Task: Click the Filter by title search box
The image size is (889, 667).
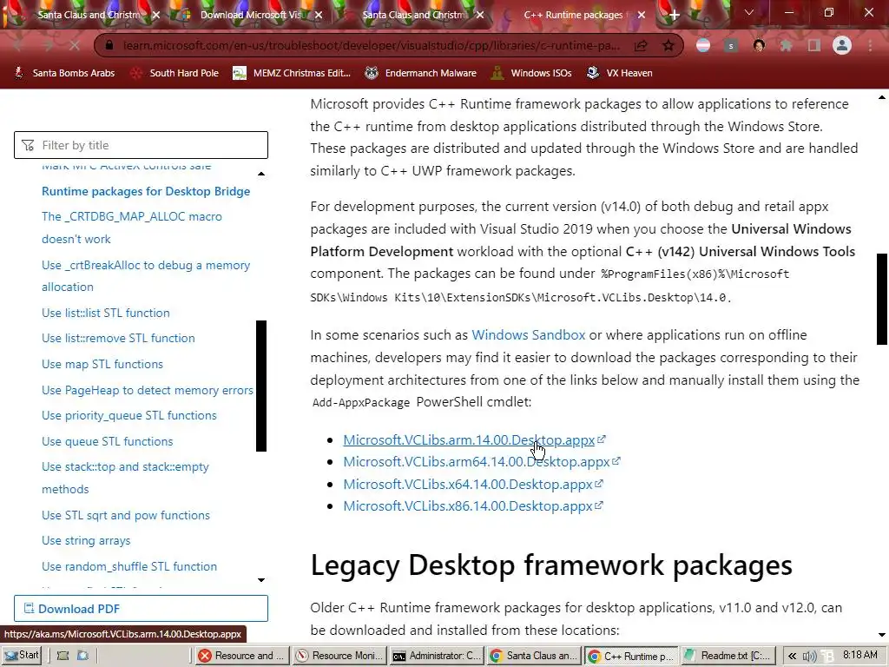Action: [141, 145]
